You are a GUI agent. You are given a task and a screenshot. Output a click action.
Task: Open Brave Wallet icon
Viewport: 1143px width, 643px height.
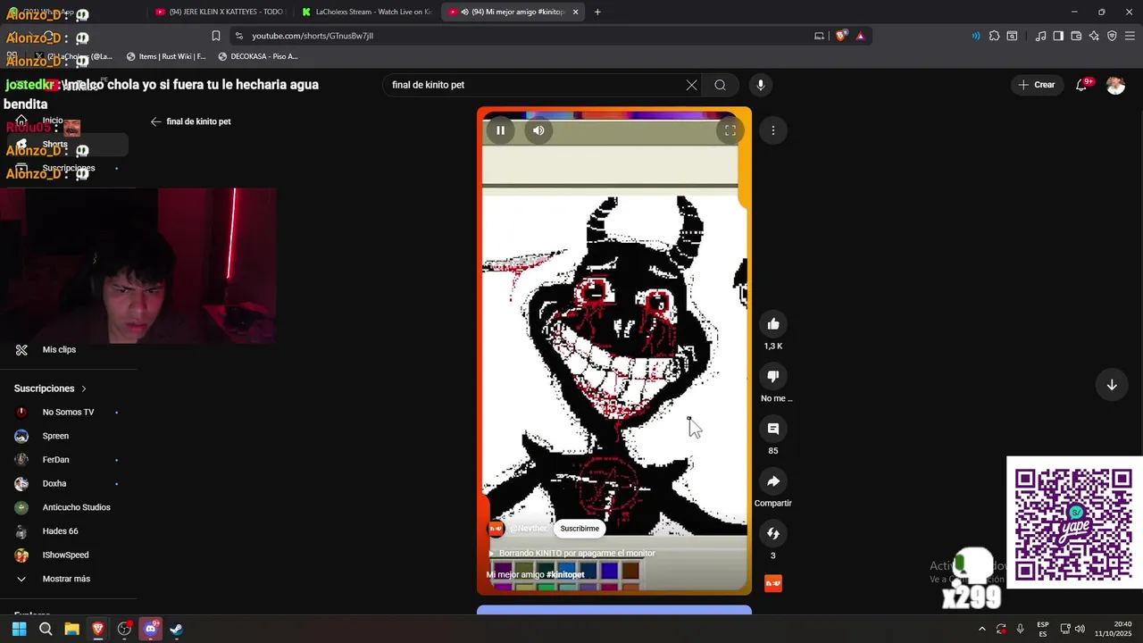point(1076,36)
